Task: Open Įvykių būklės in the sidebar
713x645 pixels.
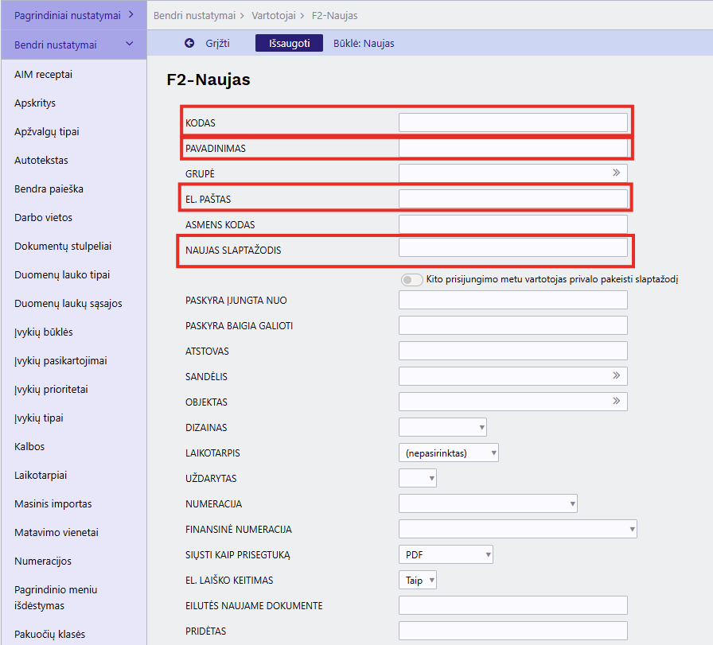Action: tap(44, 332)
